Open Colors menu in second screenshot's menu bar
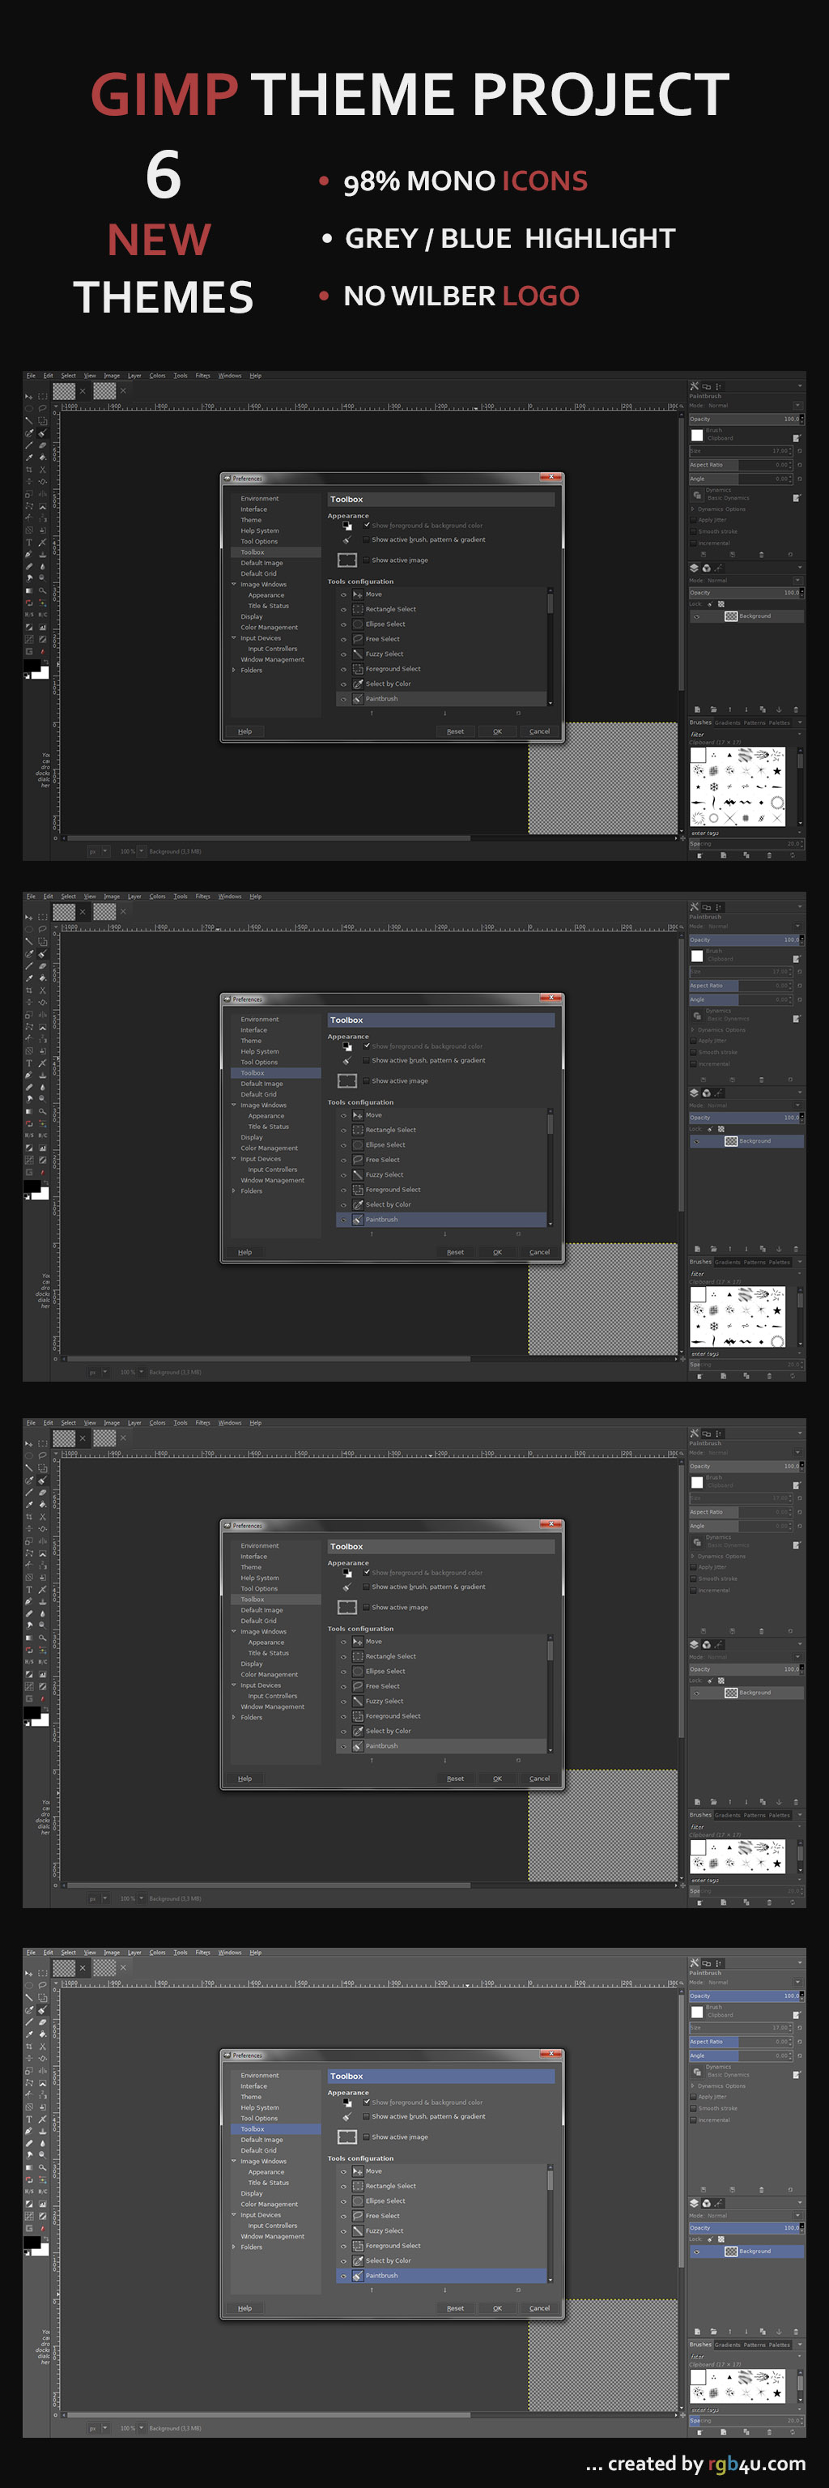 pos(157,897)
